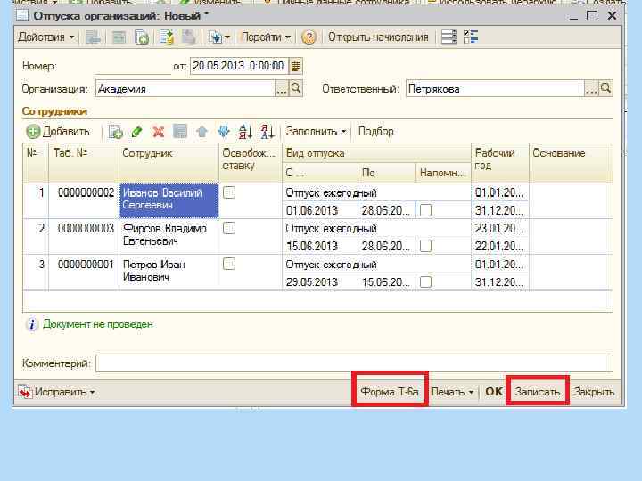Toggle Напомн. checkbox in Фирсов row

point(426,246)
